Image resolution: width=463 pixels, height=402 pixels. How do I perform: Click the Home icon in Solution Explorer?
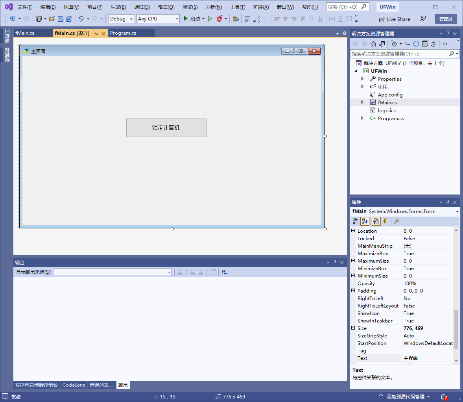pyautogui.click(x=373, y=44)
